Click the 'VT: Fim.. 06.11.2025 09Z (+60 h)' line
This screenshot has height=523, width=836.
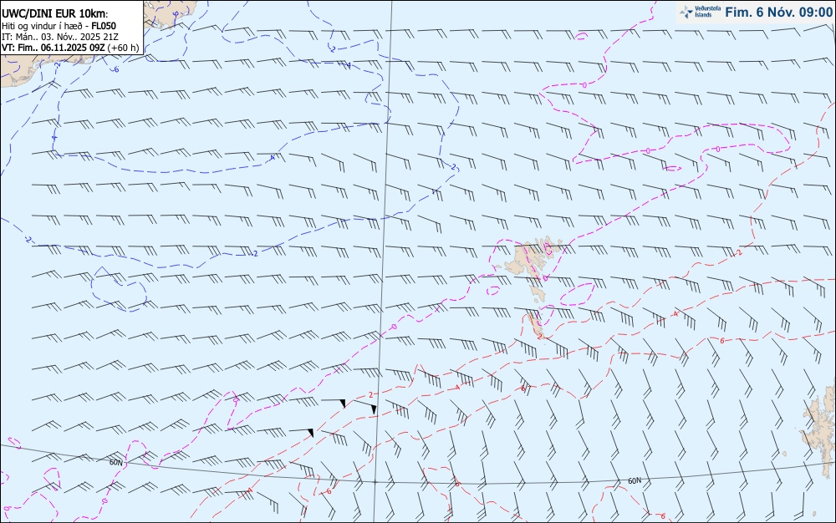[70, 48]
